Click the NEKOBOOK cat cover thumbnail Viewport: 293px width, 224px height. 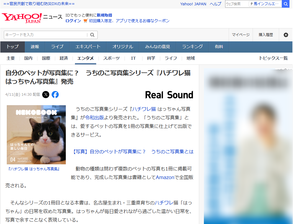[36, 134]
